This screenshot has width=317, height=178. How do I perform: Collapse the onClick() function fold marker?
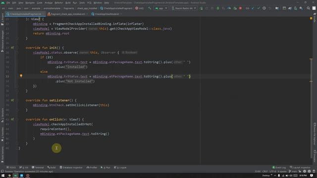(17, 120)
